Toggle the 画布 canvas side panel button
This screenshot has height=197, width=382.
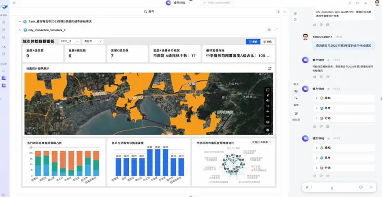296,98
